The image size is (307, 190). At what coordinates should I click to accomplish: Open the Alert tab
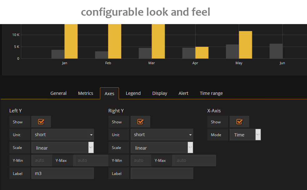[x=183, y=93]
